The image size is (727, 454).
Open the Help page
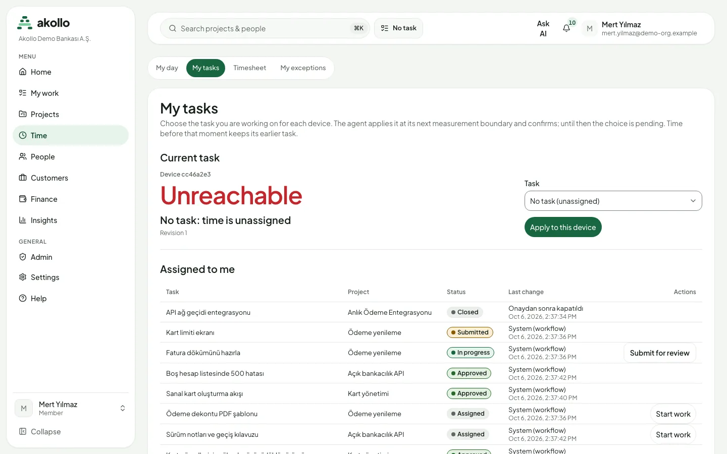[71, 299]
